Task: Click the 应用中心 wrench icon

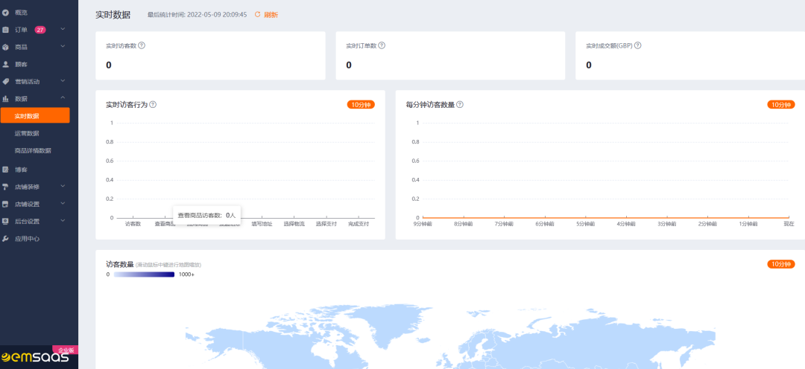Action: [x=6, y=239]
